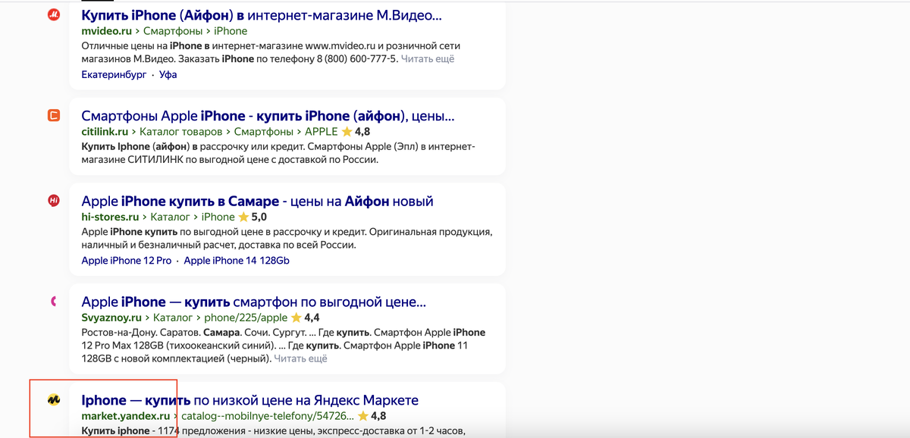Click the Yandex Market yellow favicon icon

[x=54, y=399]
